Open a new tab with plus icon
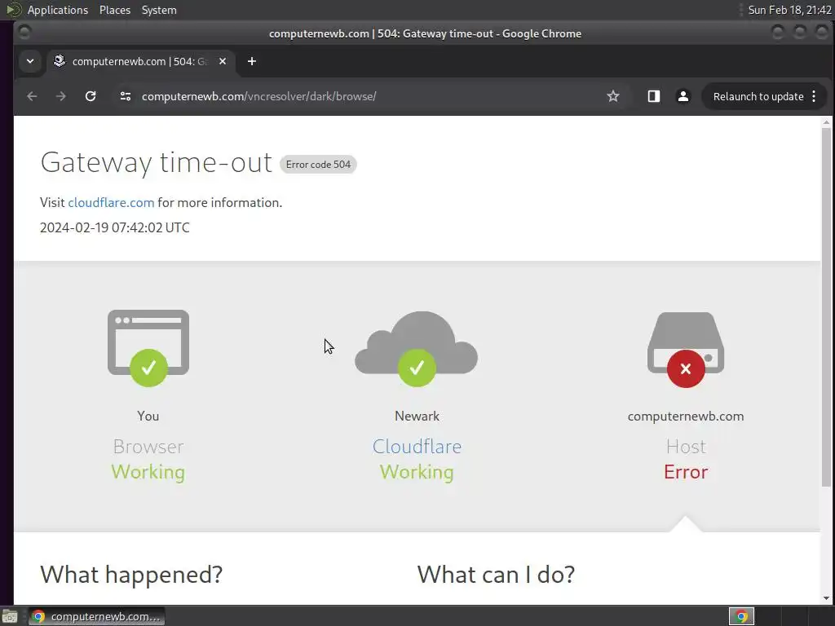The height and width of the screenshot is (626, 835). (x=252, y=61)
